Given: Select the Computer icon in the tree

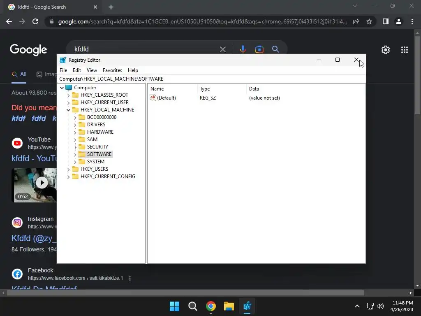Looking at the screenshot, I should coord(69,87).
